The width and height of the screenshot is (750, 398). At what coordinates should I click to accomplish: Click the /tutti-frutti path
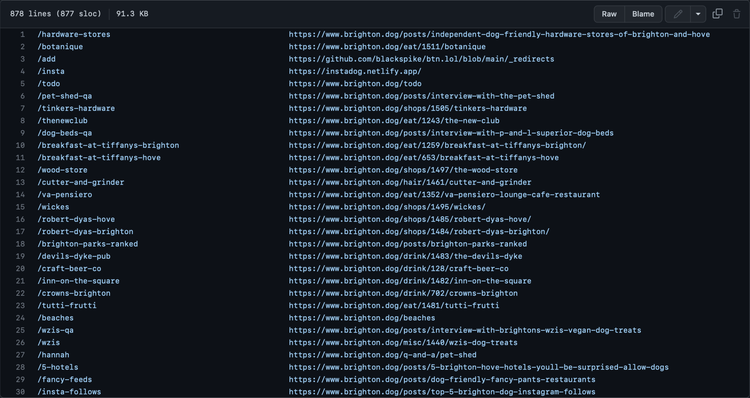click(67, 306)
